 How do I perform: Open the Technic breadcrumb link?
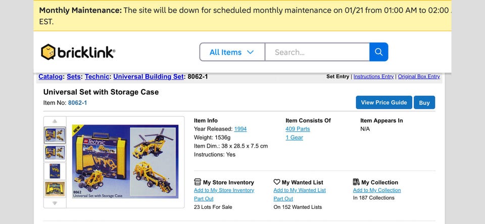(x=97, y=77)
